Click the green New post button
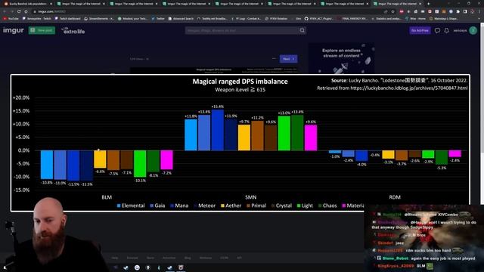The height and width of the screenshot is (272, 484). 42,30
